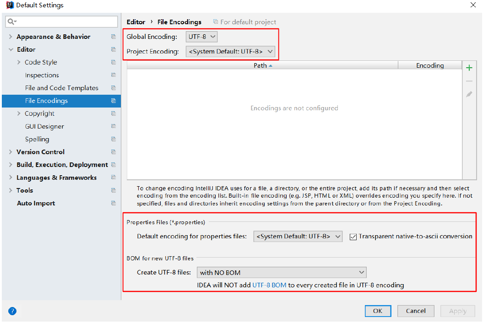Click 'Encodings are not configured' text
The image size is (483, 323).
click(x=294, y=108)
